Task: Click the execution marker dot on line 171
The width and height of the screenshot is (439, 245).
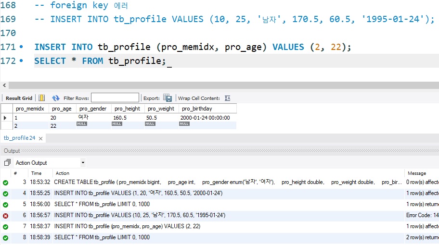Action: [21, 47]
